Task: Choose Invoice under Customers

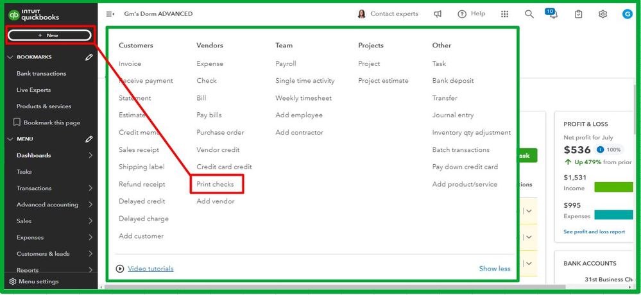Action: (130, 63)
